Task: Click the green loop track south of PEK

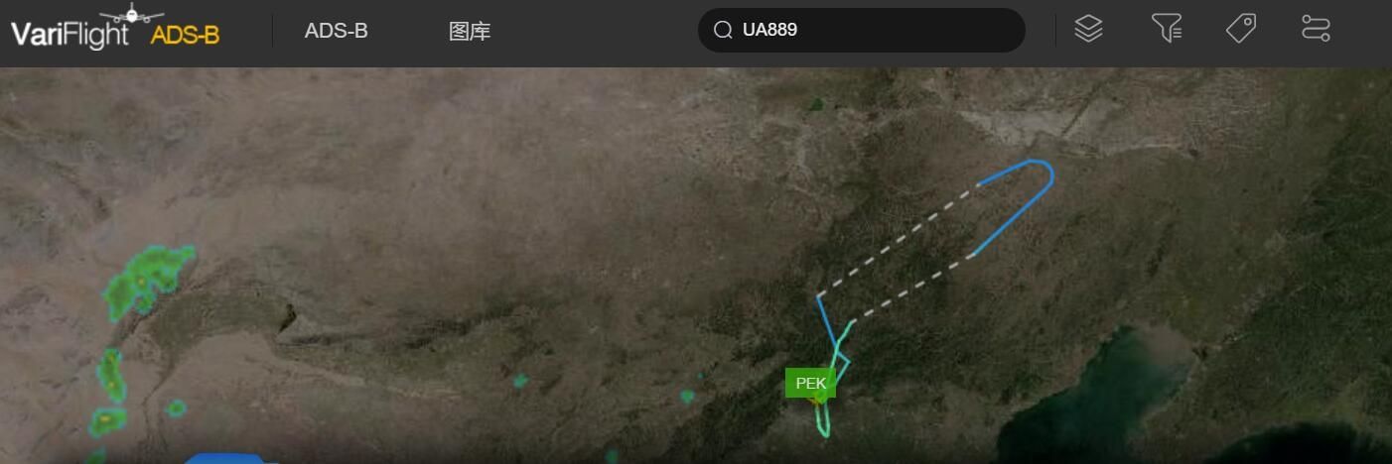Action: [x=824, y=418]
